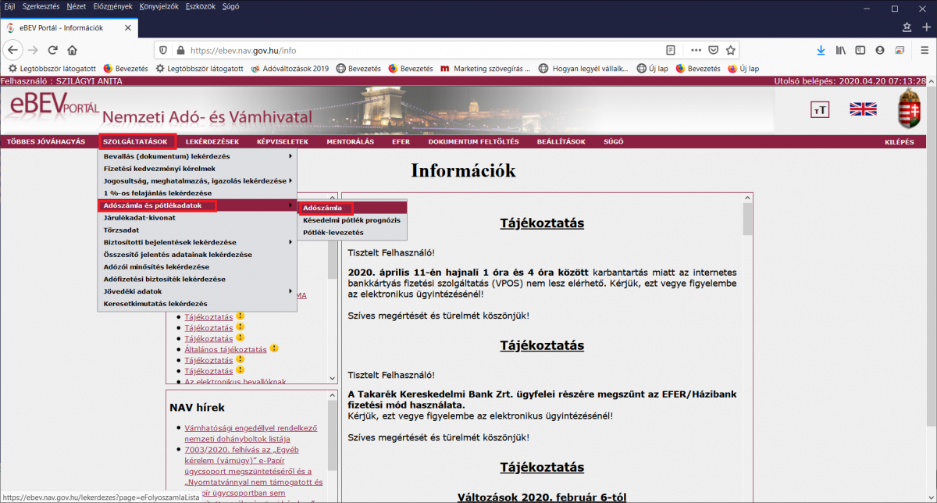The image size is (937, 503).
Task: Open the Könyvjelzők browser menu
Action: 160,6
